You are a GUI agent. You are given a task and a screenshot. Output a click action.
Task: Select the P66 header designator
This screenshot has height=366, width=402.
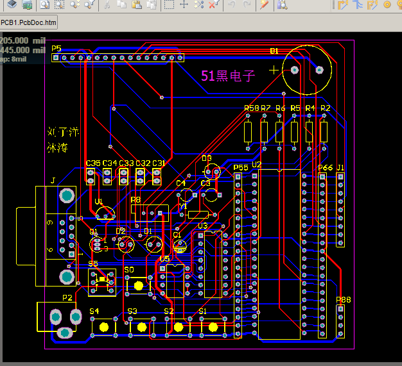coord(326,168)
